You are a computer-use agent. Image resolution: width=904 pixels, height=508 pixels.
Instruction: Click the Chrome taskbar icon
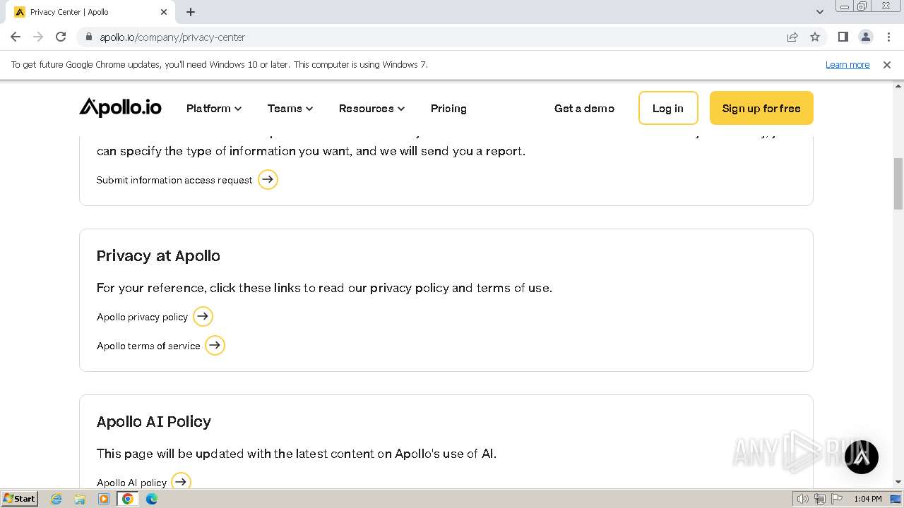tap(128, 499)
